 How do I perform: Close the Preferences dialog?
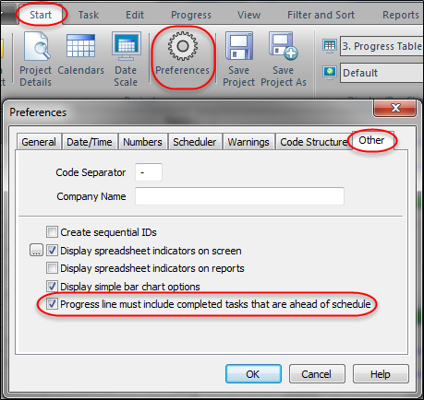point(395,108)
